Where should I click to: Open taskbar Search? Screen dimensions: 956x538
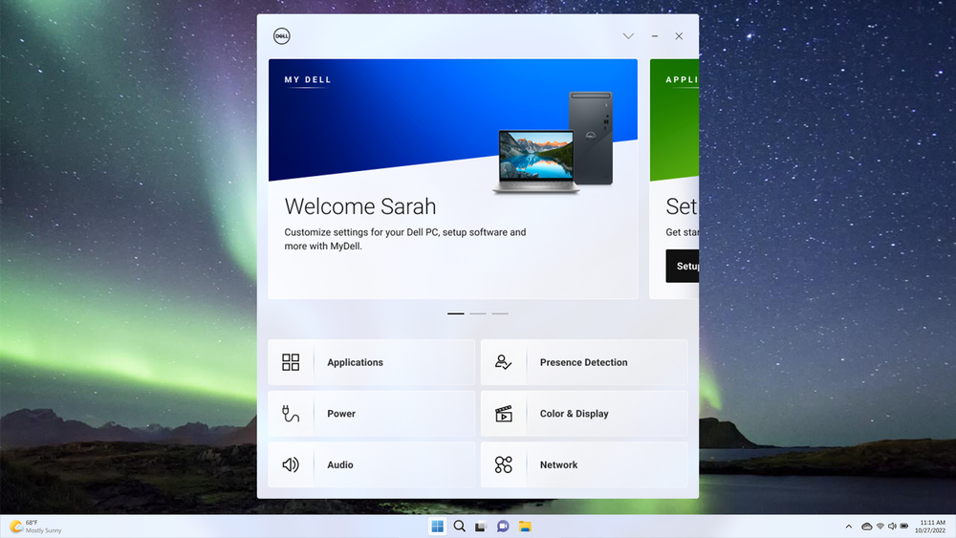coord(459,526)
